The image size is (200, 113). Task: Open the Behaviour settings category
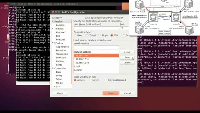[x=61, y=50]
